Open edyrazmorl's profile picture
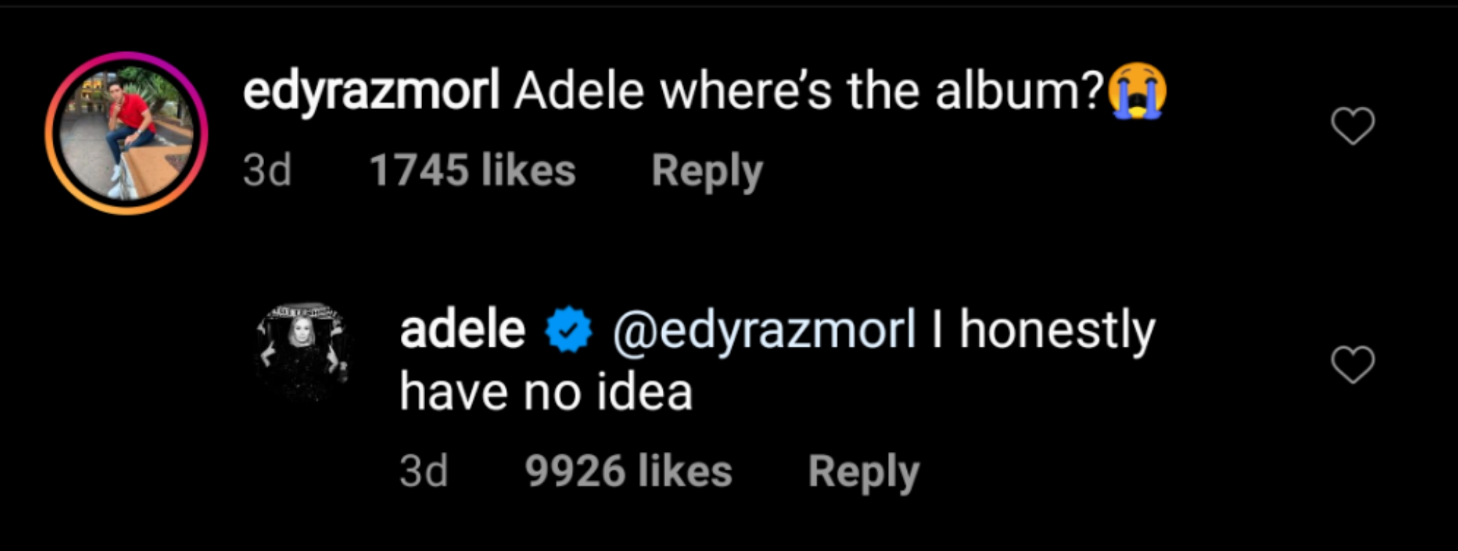Image resolution: width=1458 pixels, height=551 pixels. click(x=126, y=133)
